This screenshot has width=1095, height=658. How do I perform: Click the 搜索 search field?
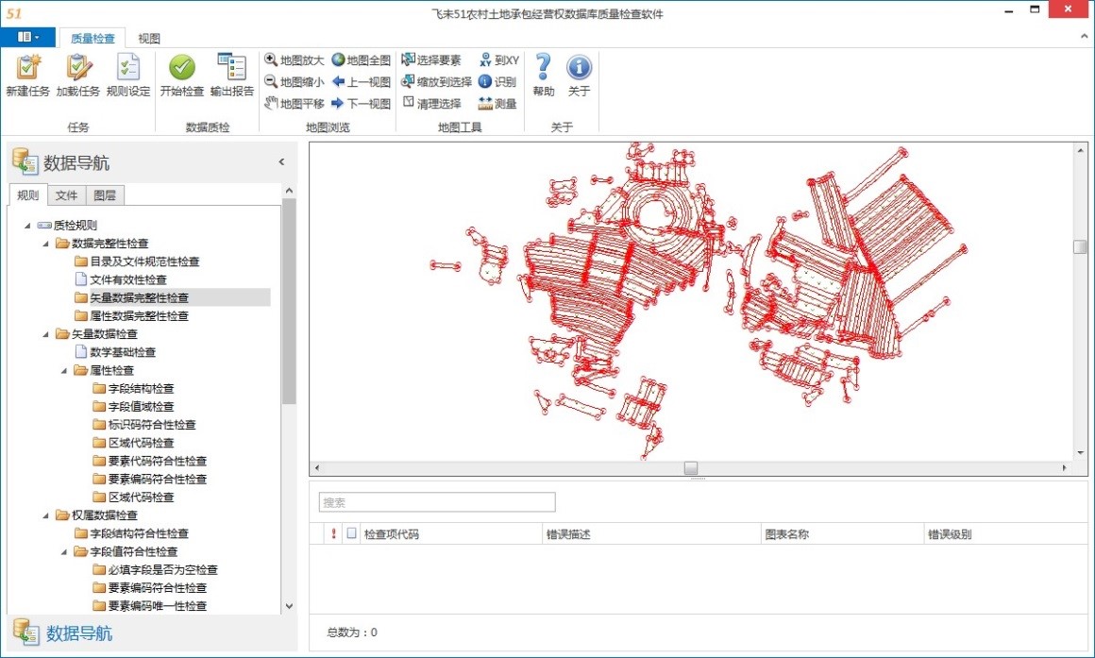(437, 502)
